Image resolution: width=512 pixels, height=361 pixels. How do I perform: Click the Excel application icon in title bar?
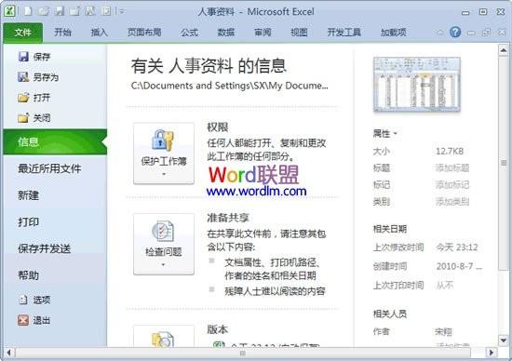click(9, 11)
